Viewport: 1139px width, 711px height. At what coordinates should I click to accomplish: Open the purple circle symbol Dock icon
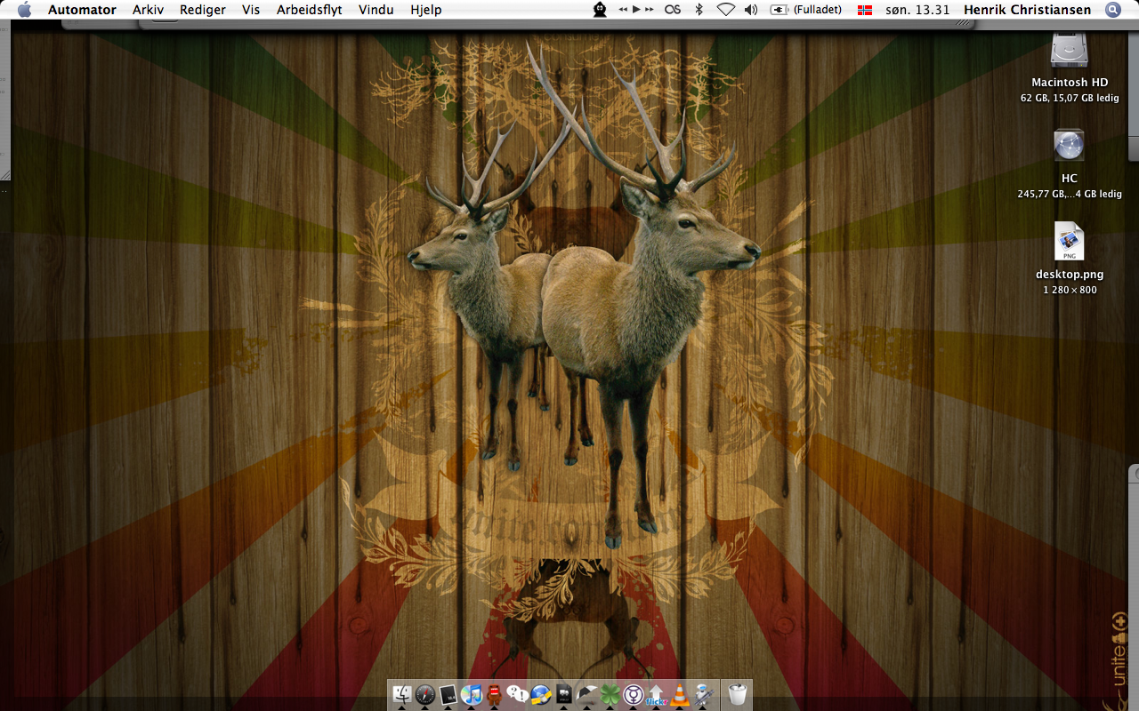[634, 694]
